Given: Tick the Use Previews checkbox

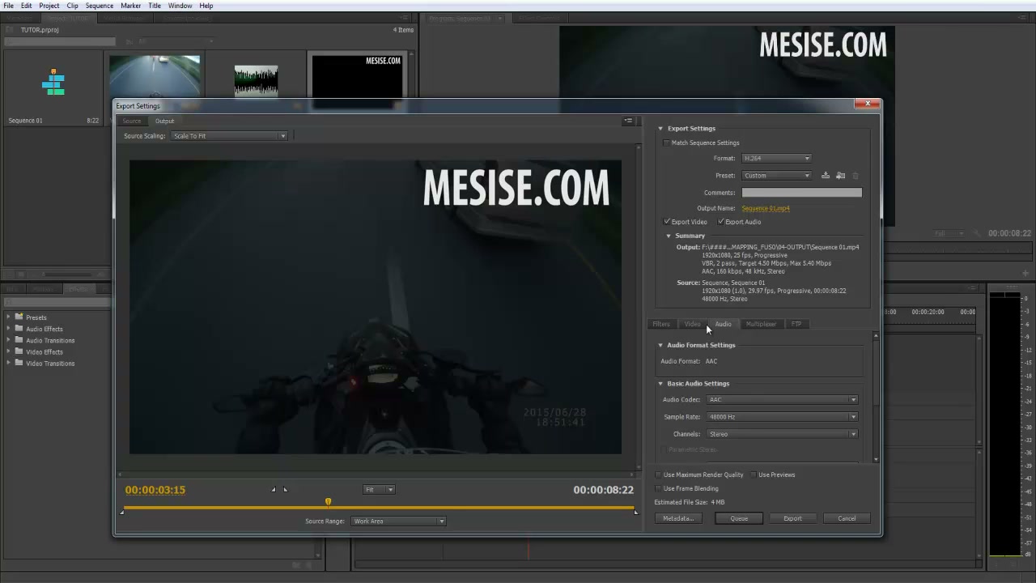Looking at the screenshot, I should [x=754, y=474].
